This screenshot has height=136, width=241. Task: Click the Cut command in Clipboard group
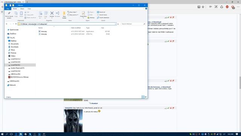[x=27, y=12]
